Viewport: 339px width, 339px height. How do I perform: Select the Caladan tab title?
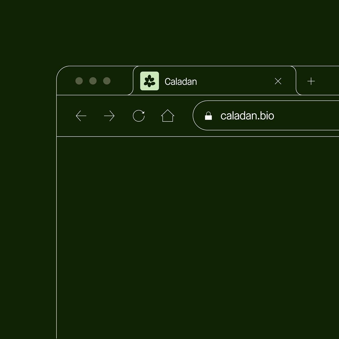(181, 82)
